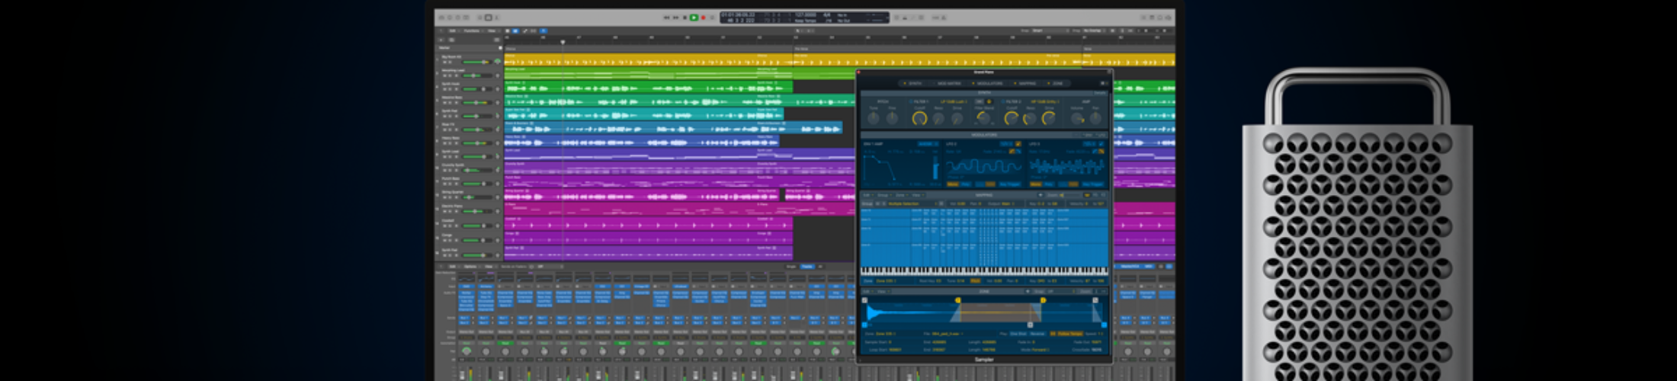Open Editors with the scissors icon
Viewport: 1677px width, 381px height.
coord(497,18)
